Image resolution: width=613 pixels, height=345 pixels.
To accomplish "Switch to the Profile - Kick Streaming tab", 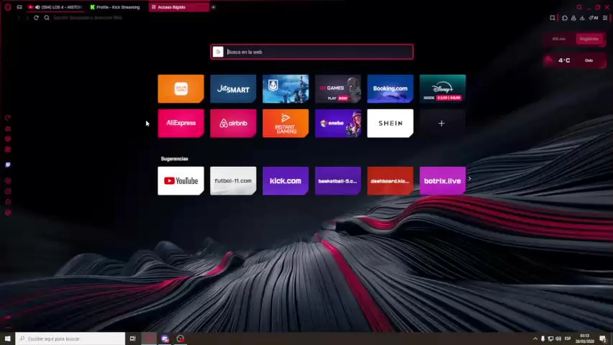I will pos(118,7).
